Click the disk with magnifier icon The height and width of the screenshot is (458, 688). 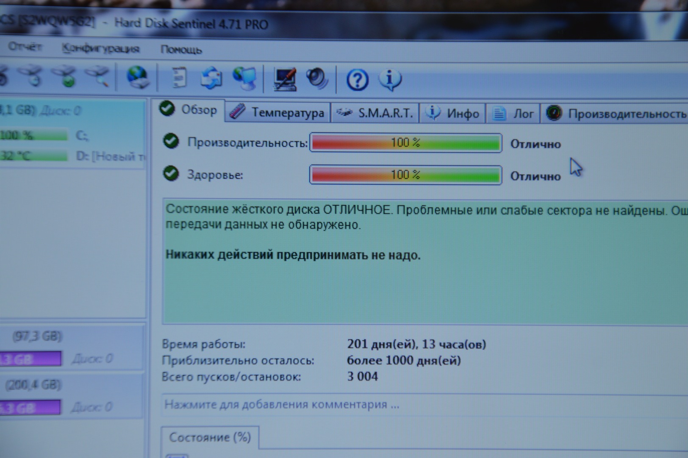point(98,77)
